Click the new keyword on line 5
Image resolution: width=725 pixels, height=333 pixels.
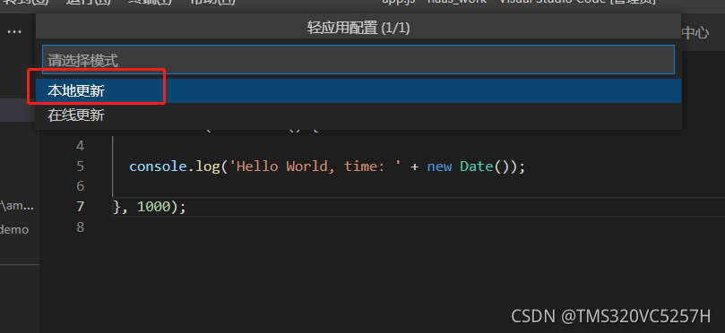pyautogui.click(x=439, y=166)
